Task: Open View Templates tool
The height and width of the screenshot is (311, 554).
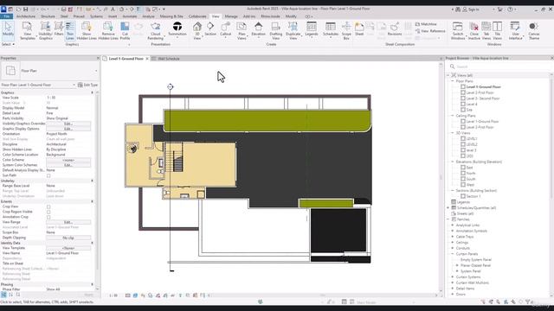Action: click(x=27, y=30)
